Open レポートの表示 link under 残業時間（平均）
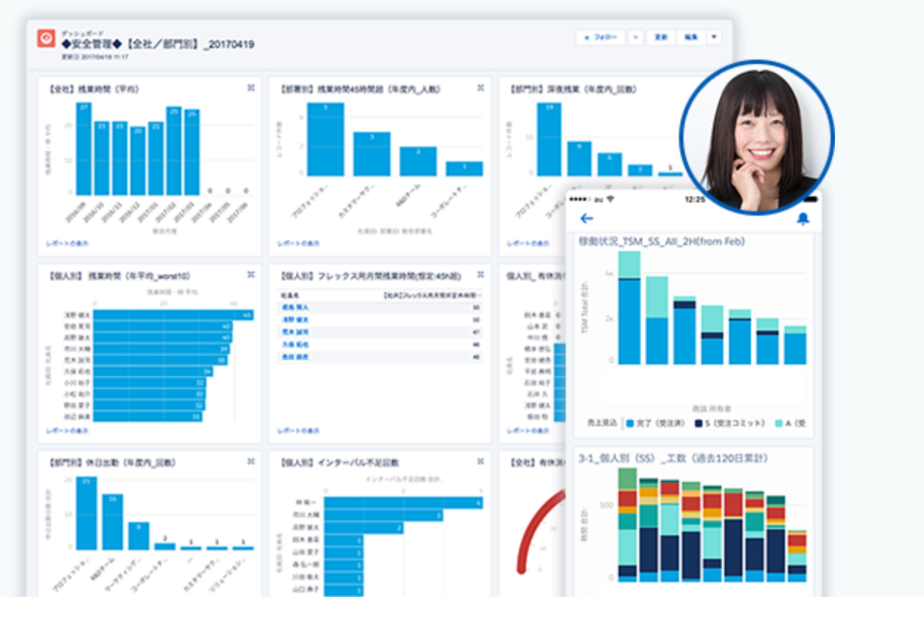924x619 pixels. pos(67,243)
